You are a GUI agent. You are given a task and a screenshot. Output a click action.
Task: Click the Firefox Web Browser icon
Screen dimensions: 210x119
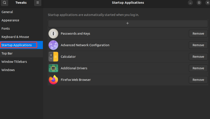53,80
